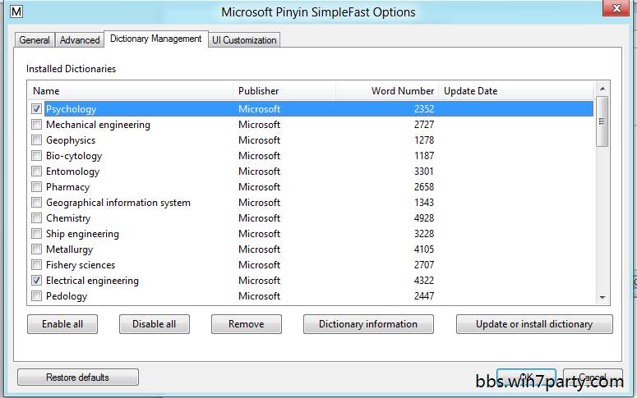
Task: Check the Ship engineering checkbox
Action: click(36, 233)
